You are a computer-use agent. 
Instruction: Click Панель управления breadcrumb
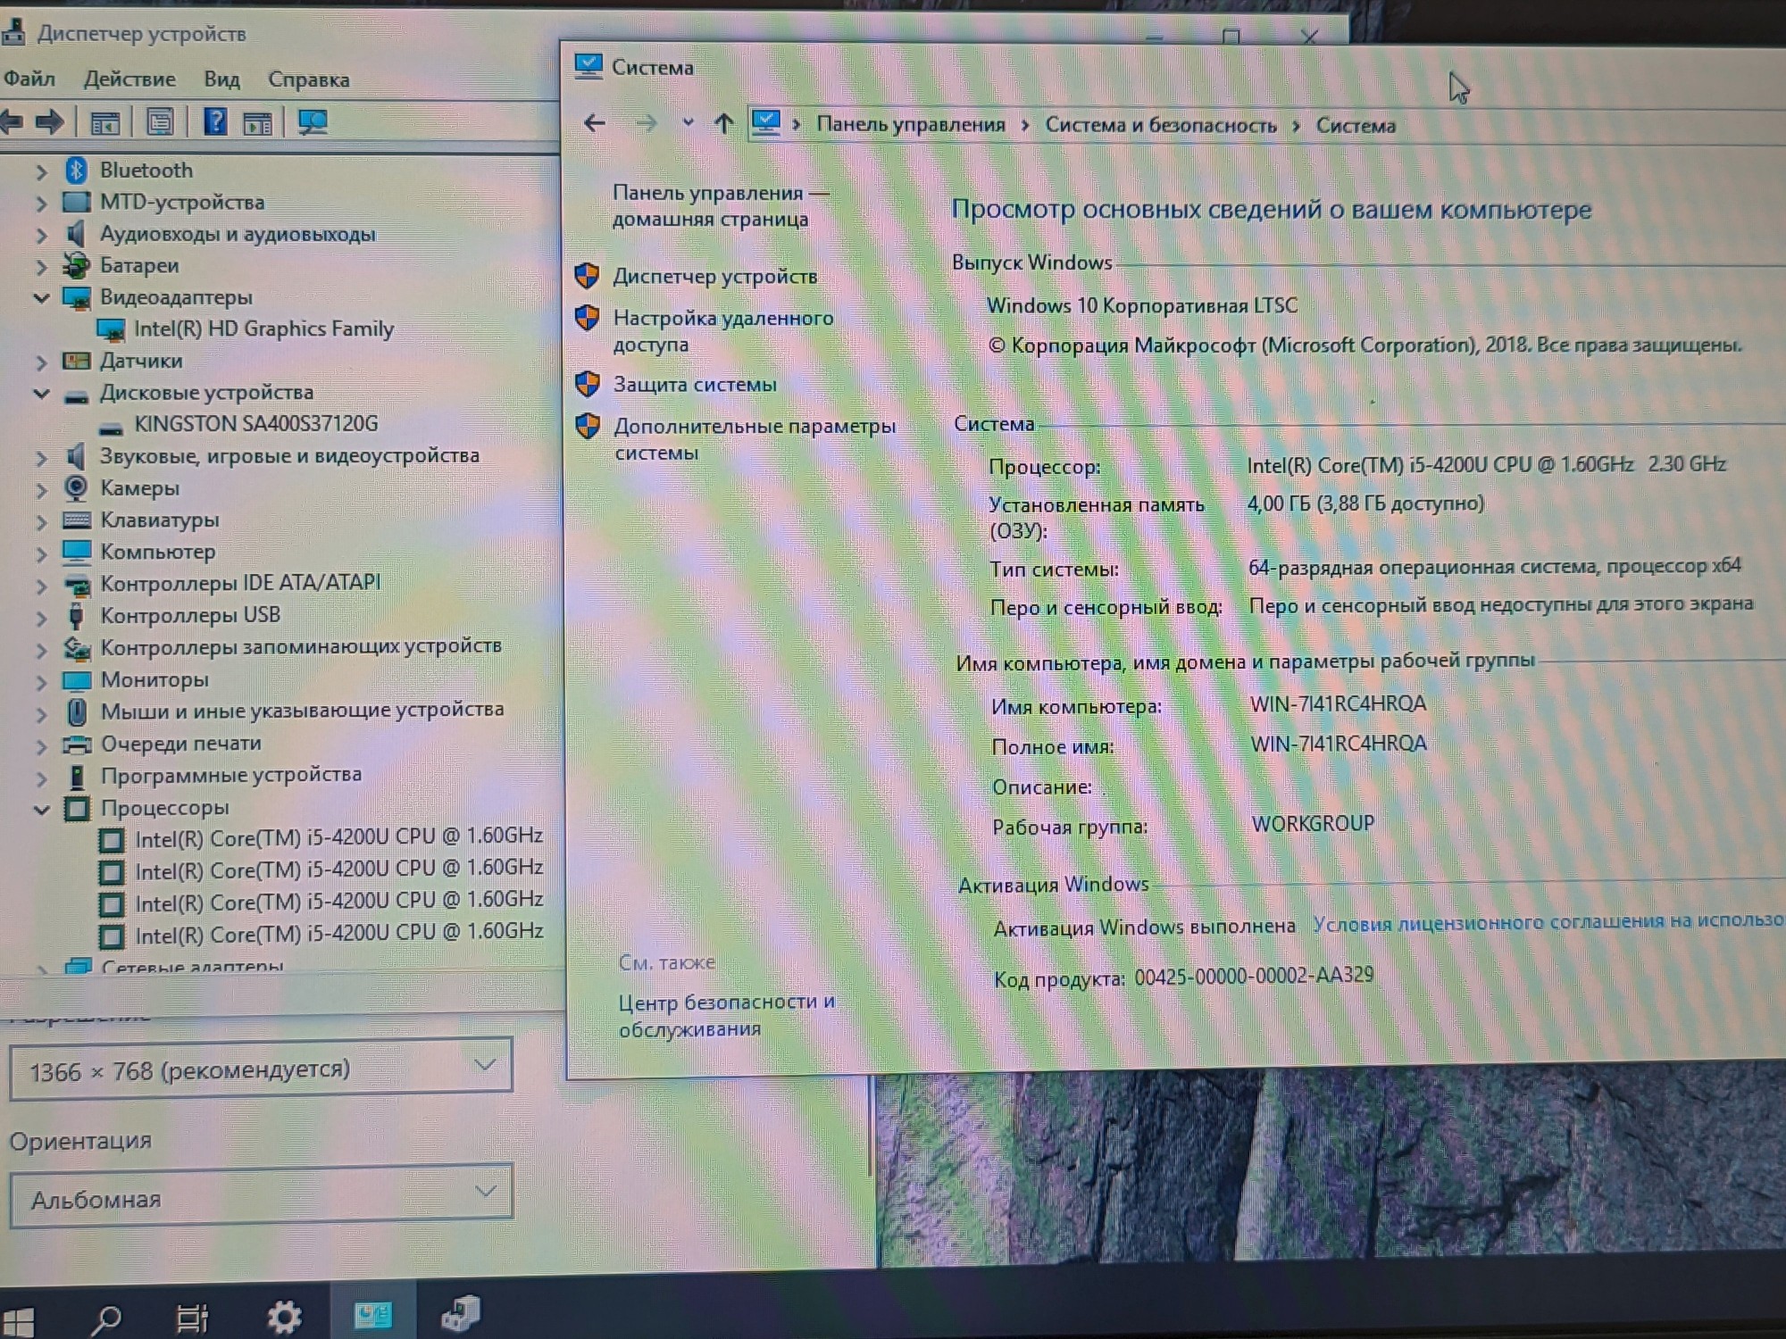pos(911,124)
